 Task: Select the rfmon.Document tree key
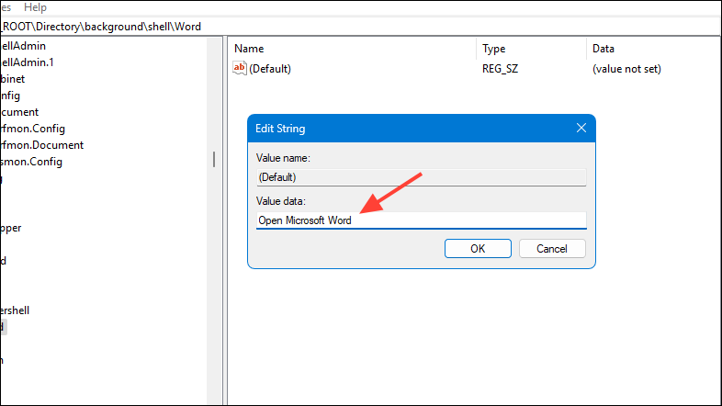coord(41,145)
